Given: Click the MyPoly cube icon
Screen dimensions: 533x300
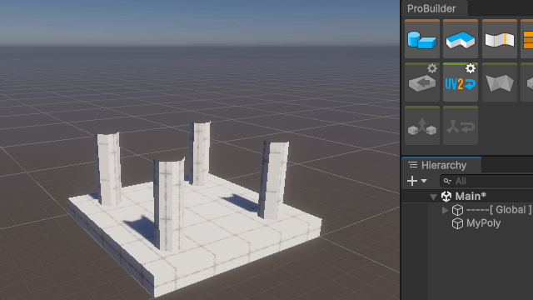Looking at the screenshot, I should 457,223.
